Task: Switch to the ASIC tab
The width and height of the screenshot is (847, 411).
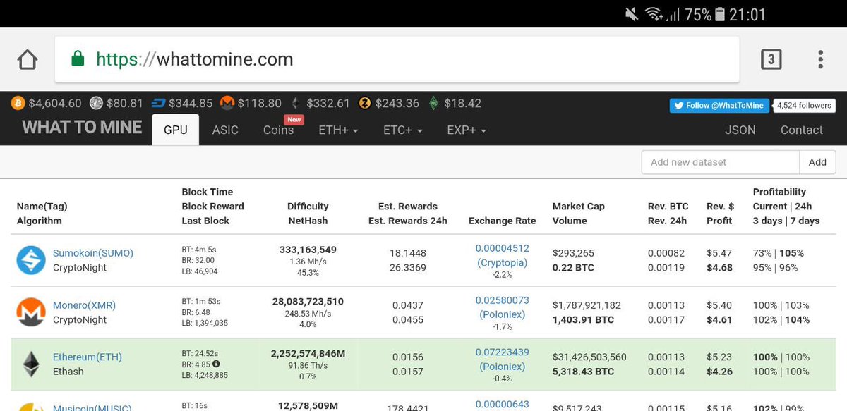Action: (x=225, y=130)
